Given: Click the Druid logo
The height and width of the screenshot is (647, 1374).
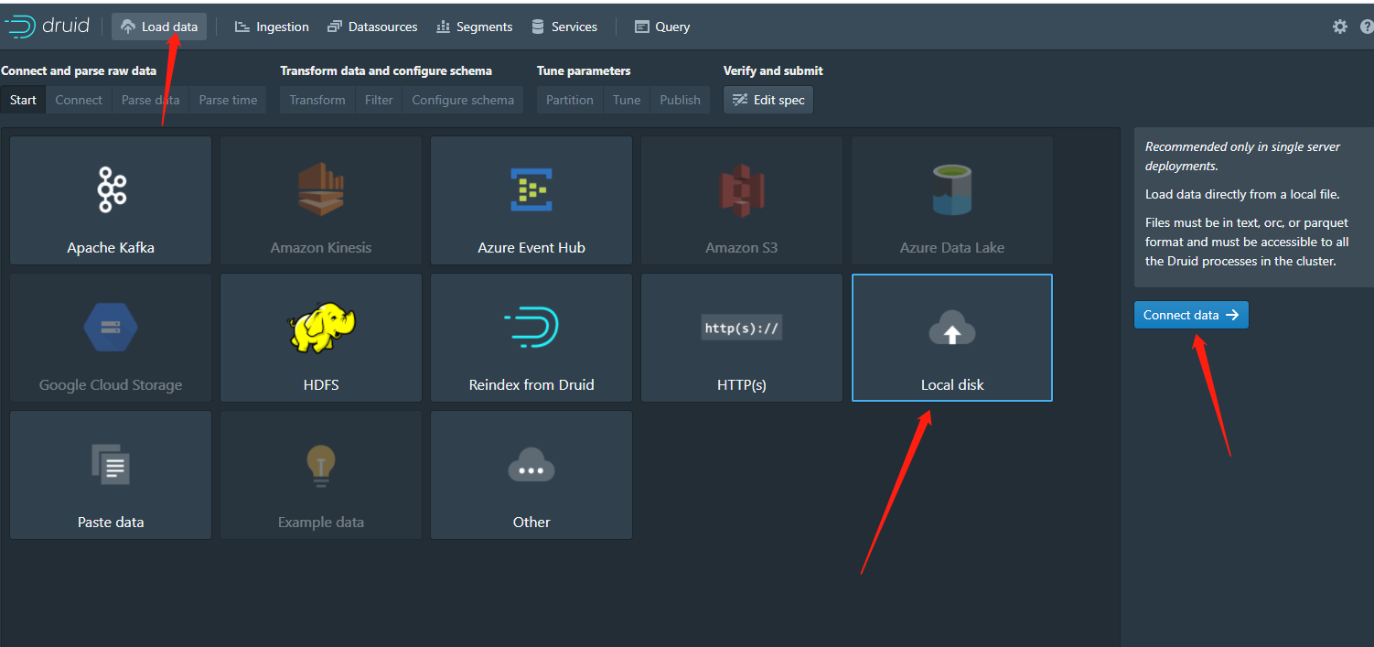Looking at the screenshot, I should click(48, 27).
